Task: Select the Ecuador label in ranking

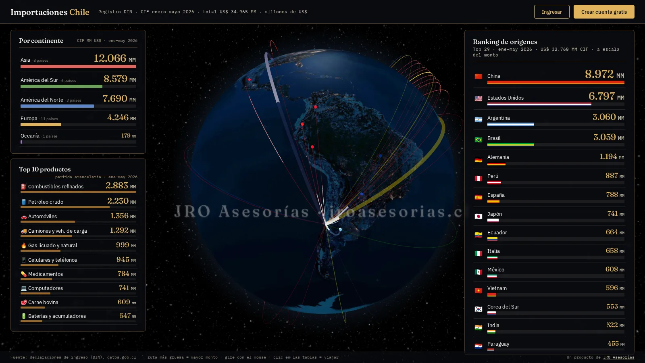Action: click(x=497, y=233)
